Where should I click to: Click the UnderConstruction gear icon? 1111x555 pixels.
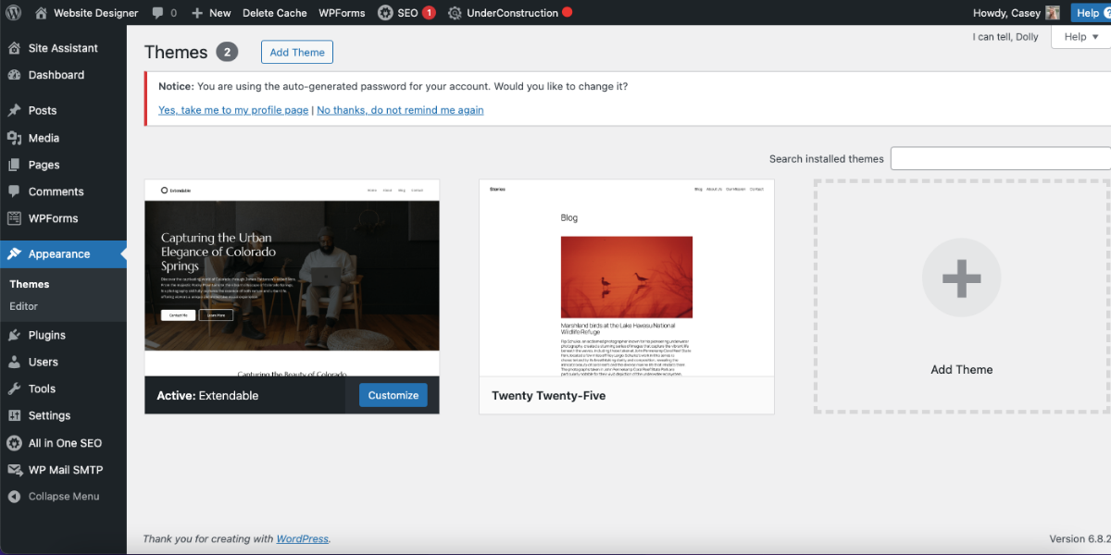455,13
